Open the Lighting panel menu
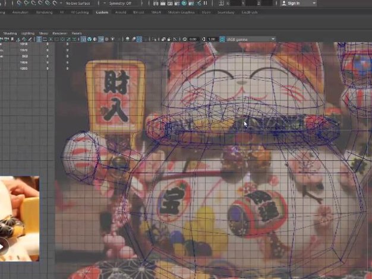Image resolution: width=372 pixels, height=279 pixels. click(x=28, y=33)
